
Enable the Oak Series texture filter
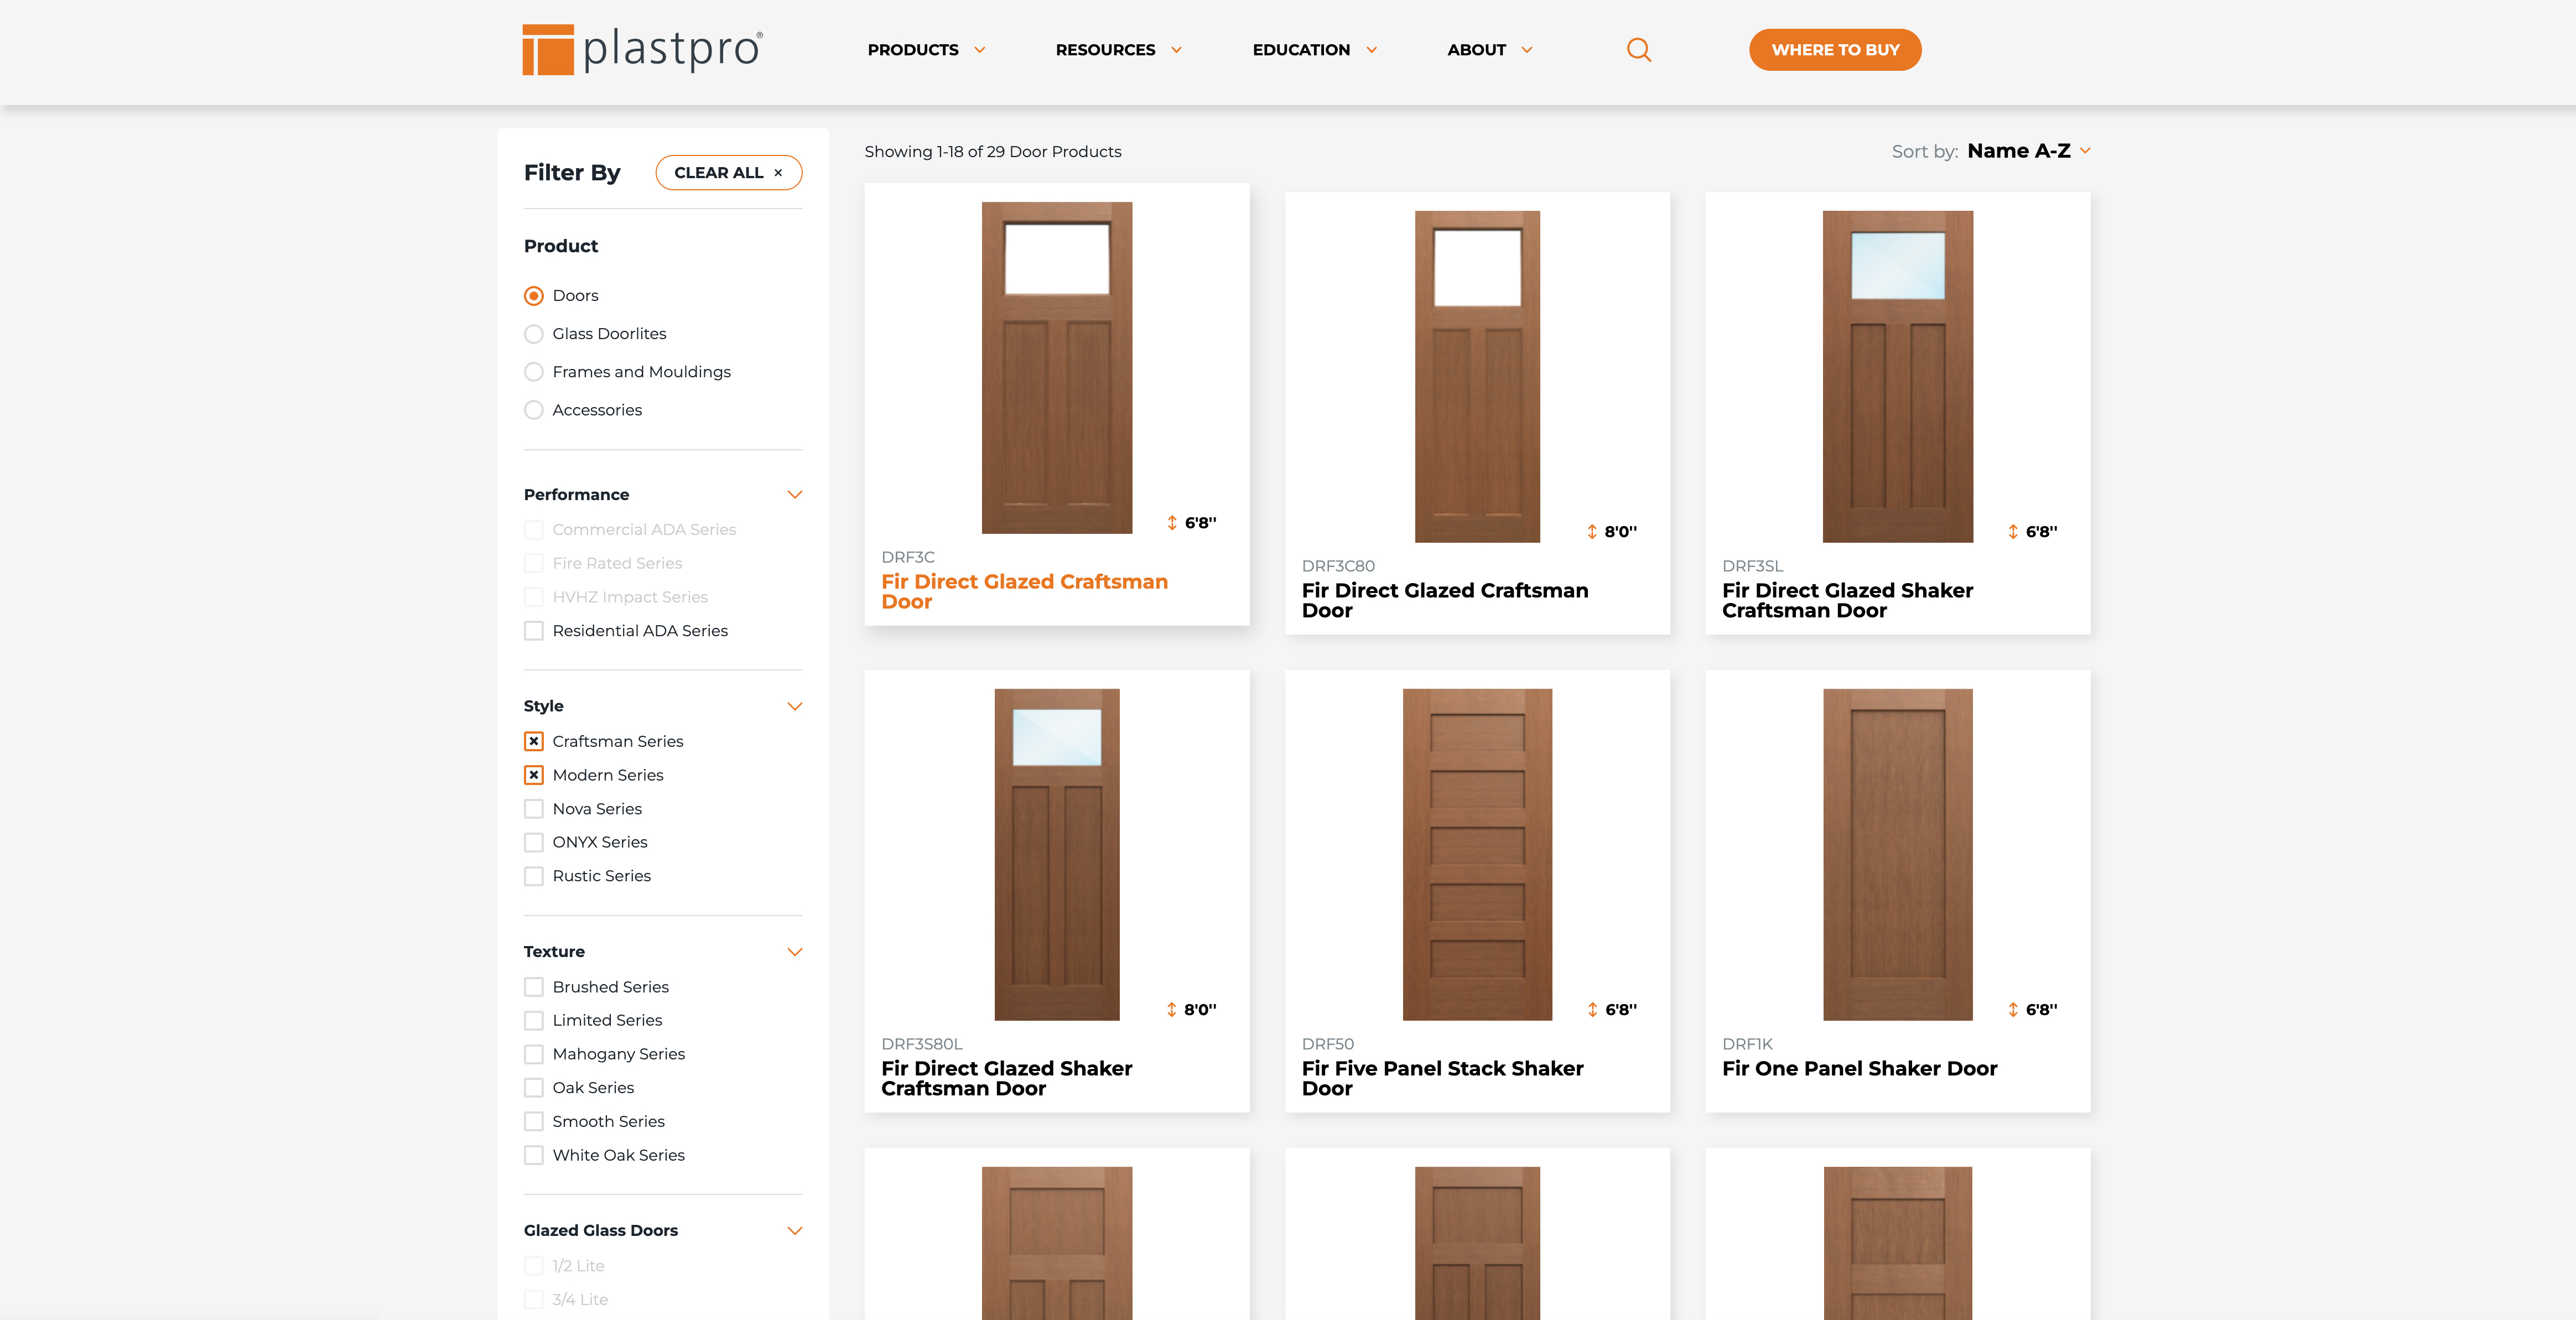click(x=534, y=1088)
